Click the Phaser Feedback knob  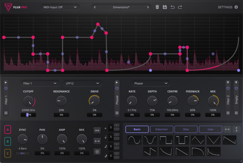coord(193,101)
